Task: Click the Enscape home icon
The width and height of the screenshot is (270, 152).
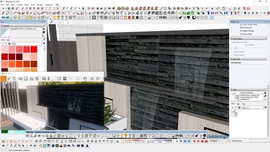Action: point(4,79)
